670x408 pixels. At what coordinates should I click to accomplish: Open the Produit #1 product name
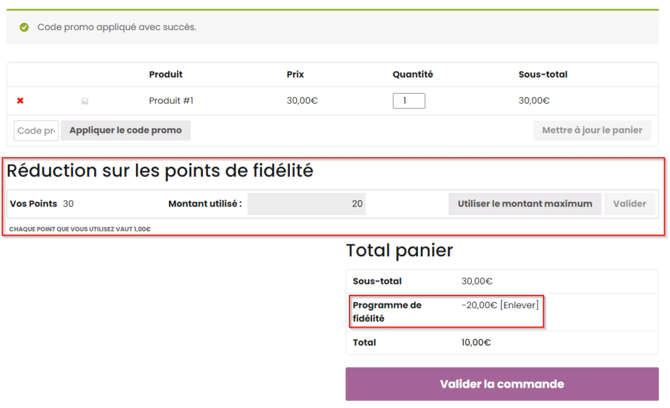tap(171, 101)
